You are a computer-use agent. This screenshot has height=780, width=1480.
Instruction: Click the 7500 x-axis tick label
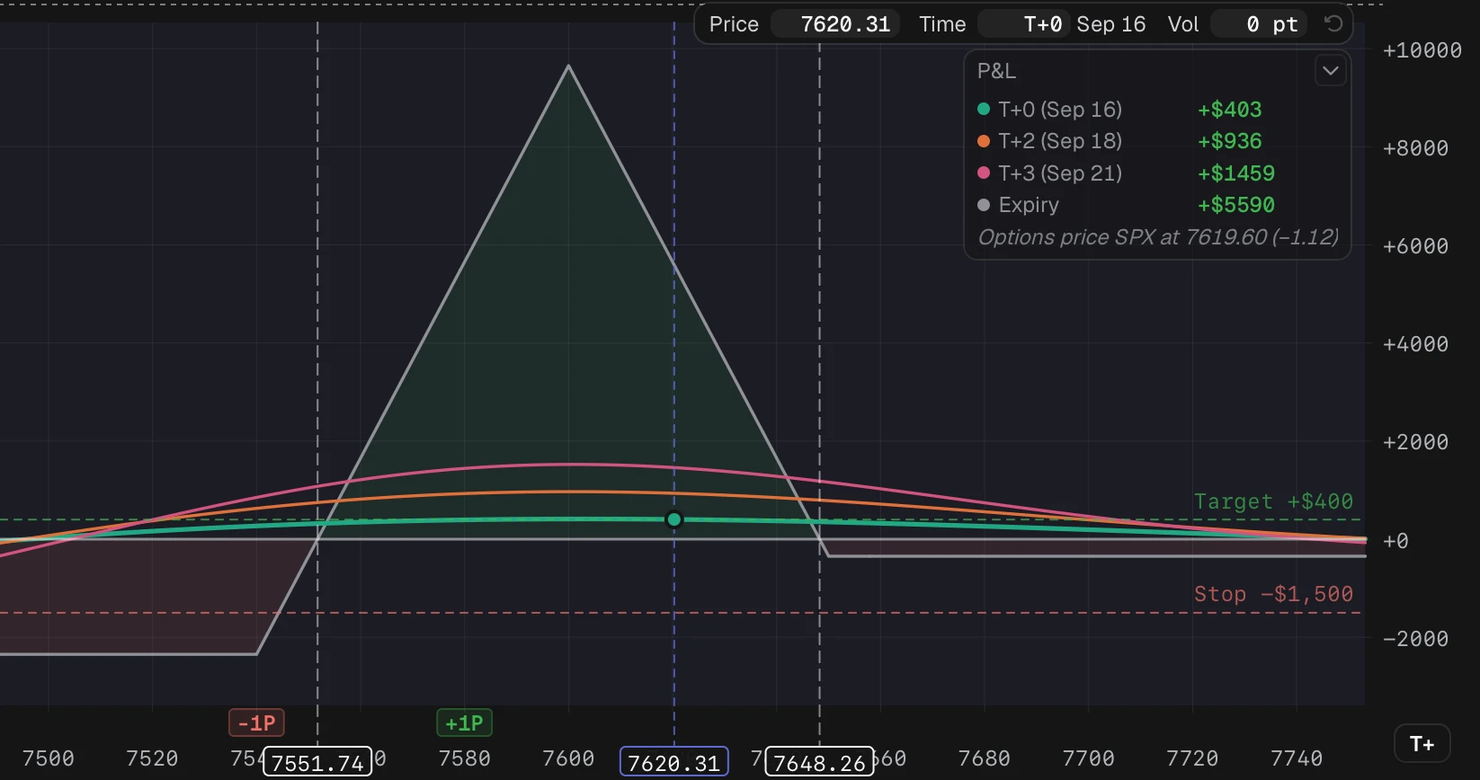49,758
